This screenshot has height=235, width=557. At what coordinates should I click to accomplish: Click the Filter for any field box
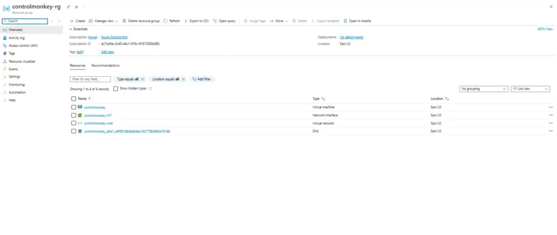(91, 79)
